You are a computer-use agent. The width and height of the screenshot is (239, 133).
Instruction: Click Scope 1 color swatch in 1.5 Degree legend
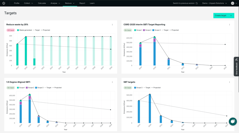click(18, 88)
